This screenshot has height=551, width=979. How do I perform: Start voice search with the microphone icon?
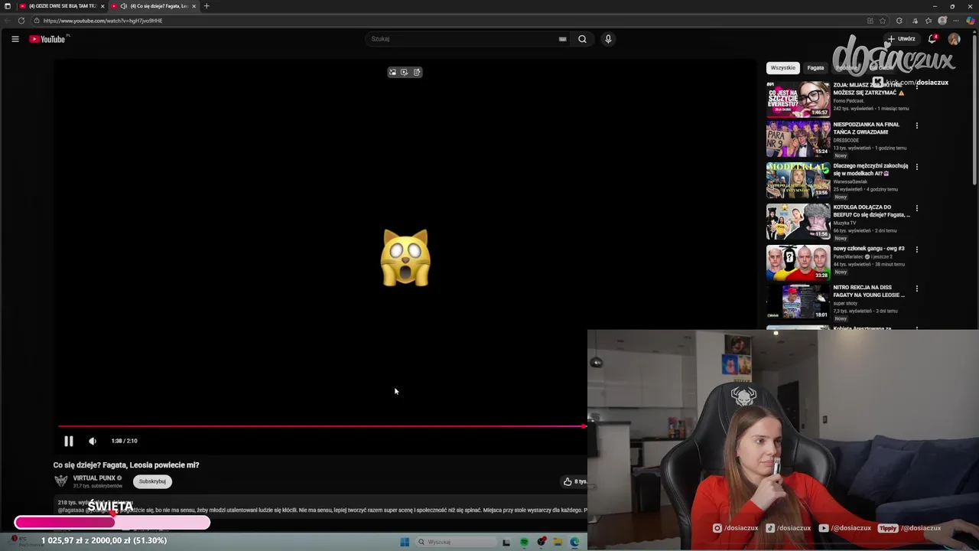[608, 39]
